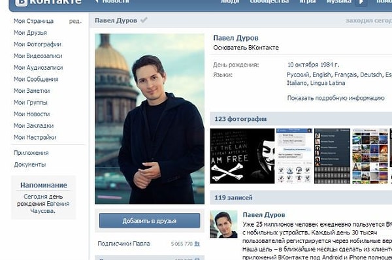Open Мои Сообщения
Screen dimensions: 392x260
click(x=36, y=79)
